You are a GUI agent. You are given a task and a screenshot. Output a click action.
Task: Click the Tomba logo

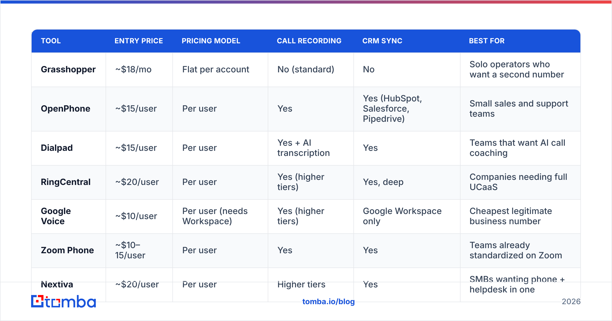point(63,301)
